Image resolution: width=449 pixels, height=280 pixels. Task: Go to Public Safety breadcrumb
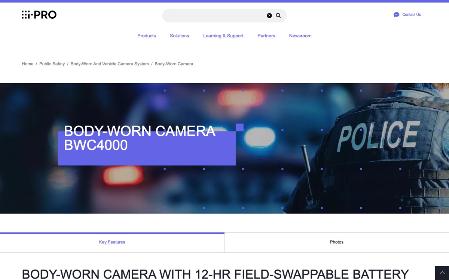(52, 64)
